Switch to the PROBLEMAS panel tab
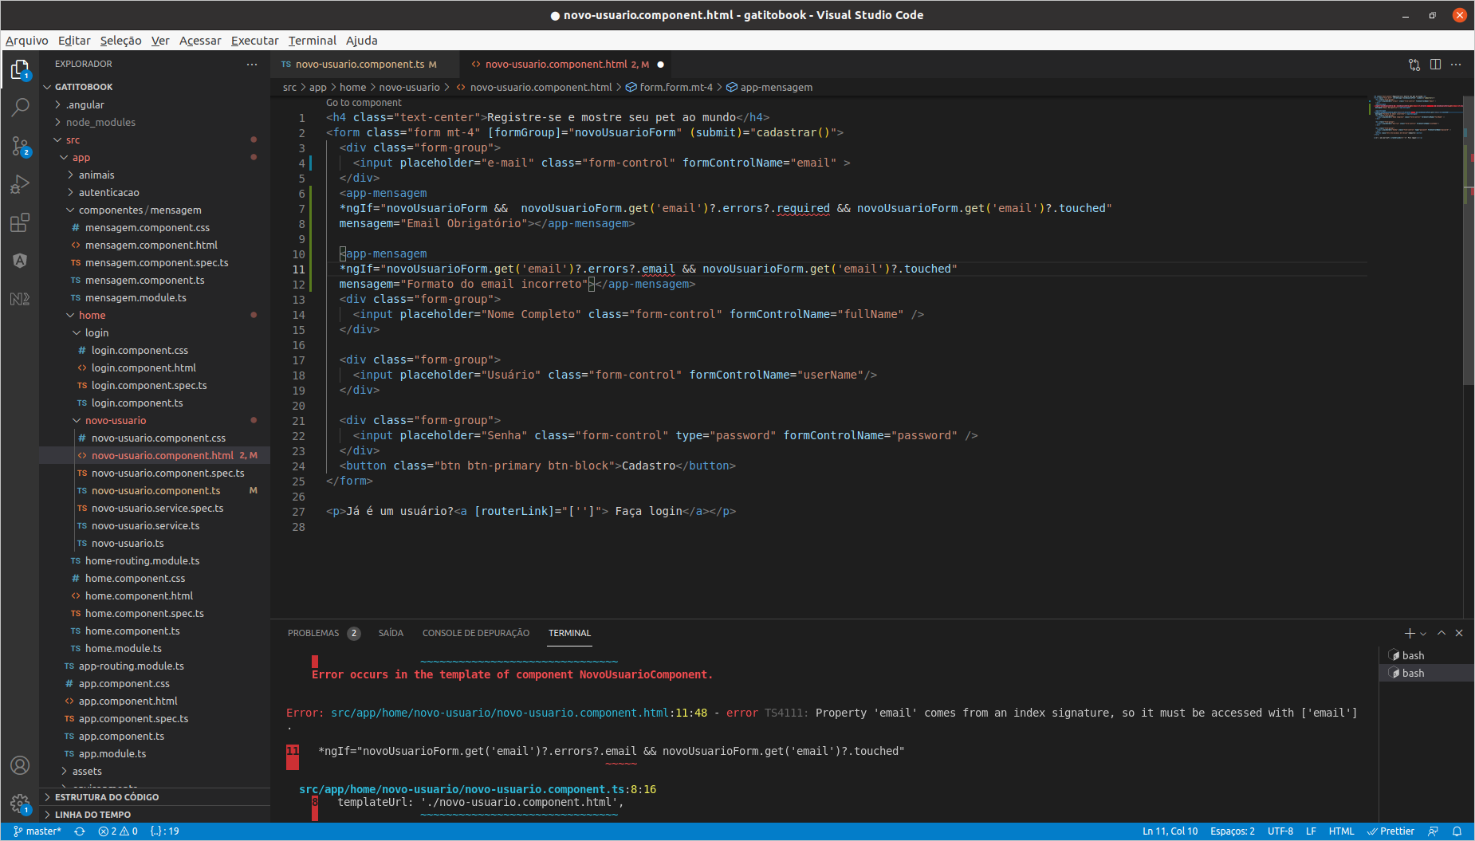Screen dimensions: 1475x841 (323, 633)
